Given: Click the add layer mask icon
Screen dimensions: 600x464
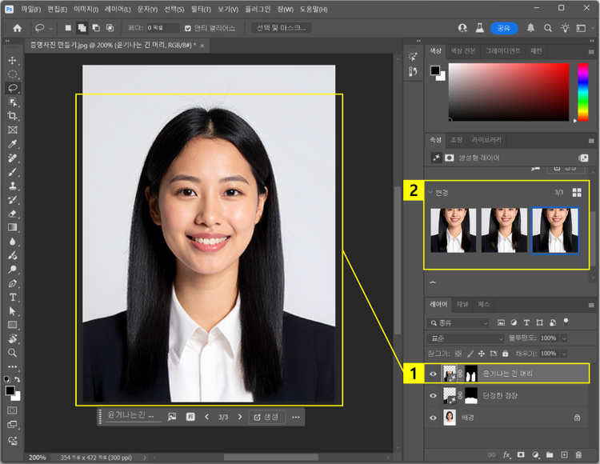Looking at the screenshot, I should tap(521, 454).
